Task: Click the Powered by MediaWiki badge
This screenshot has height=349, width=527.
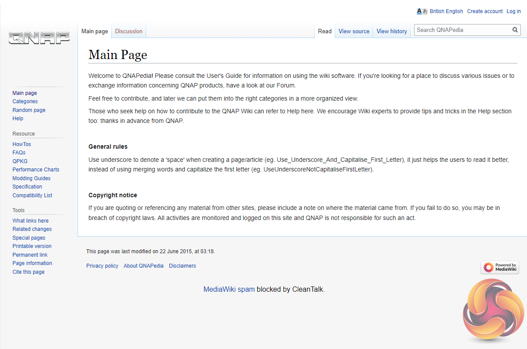Action: (x=499, y=267)
